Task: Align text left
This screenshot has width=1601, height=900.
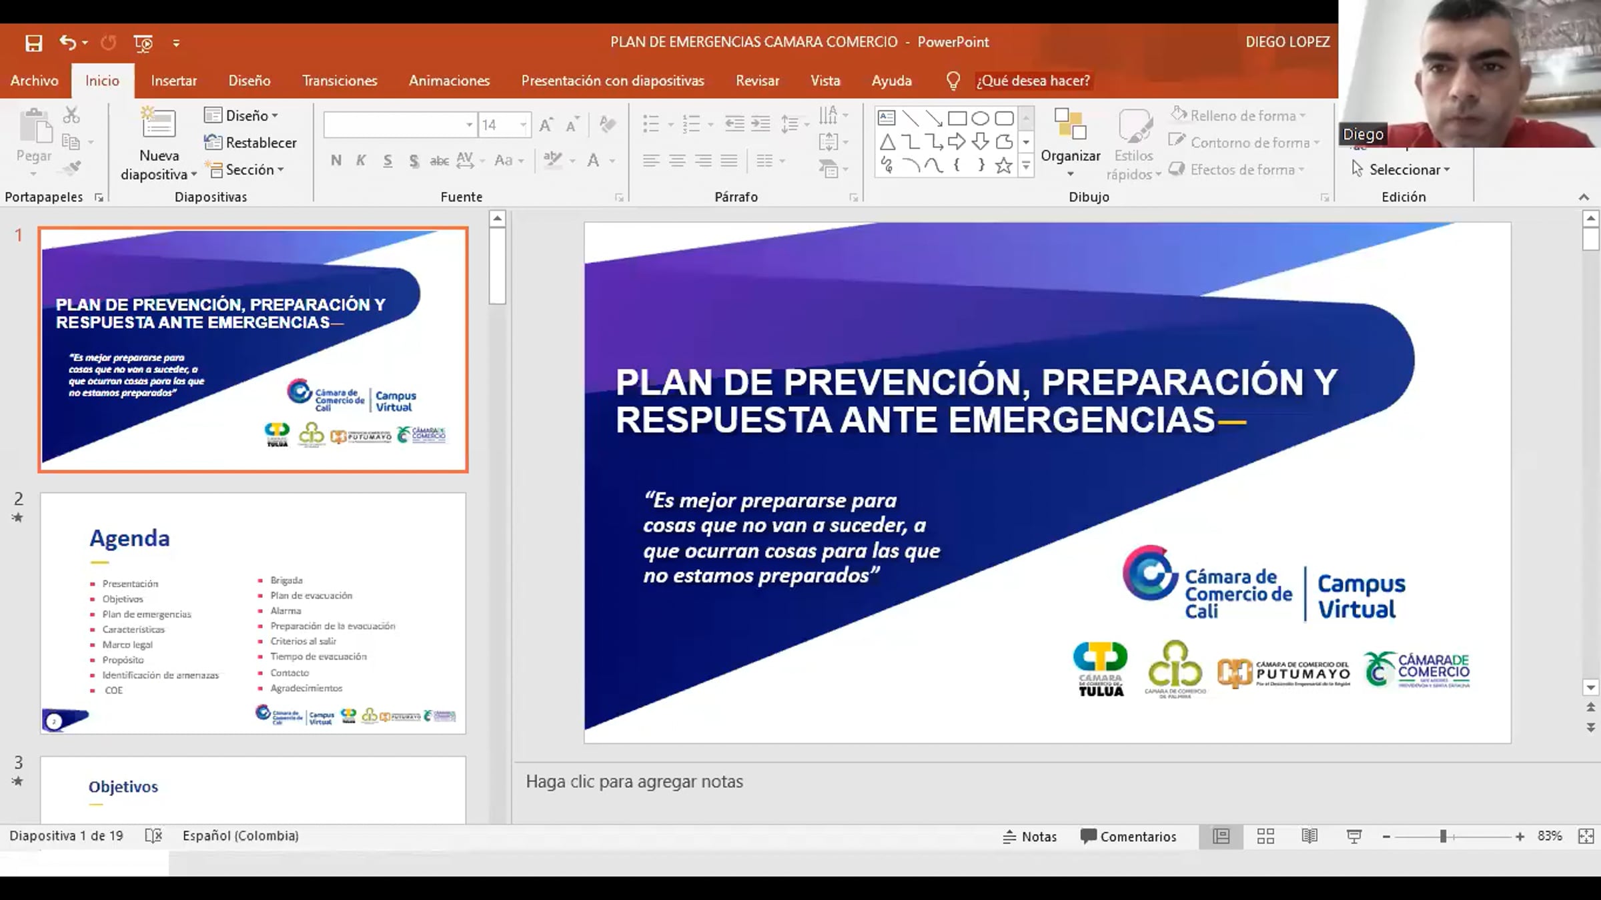Action: (x=651, y=160)
